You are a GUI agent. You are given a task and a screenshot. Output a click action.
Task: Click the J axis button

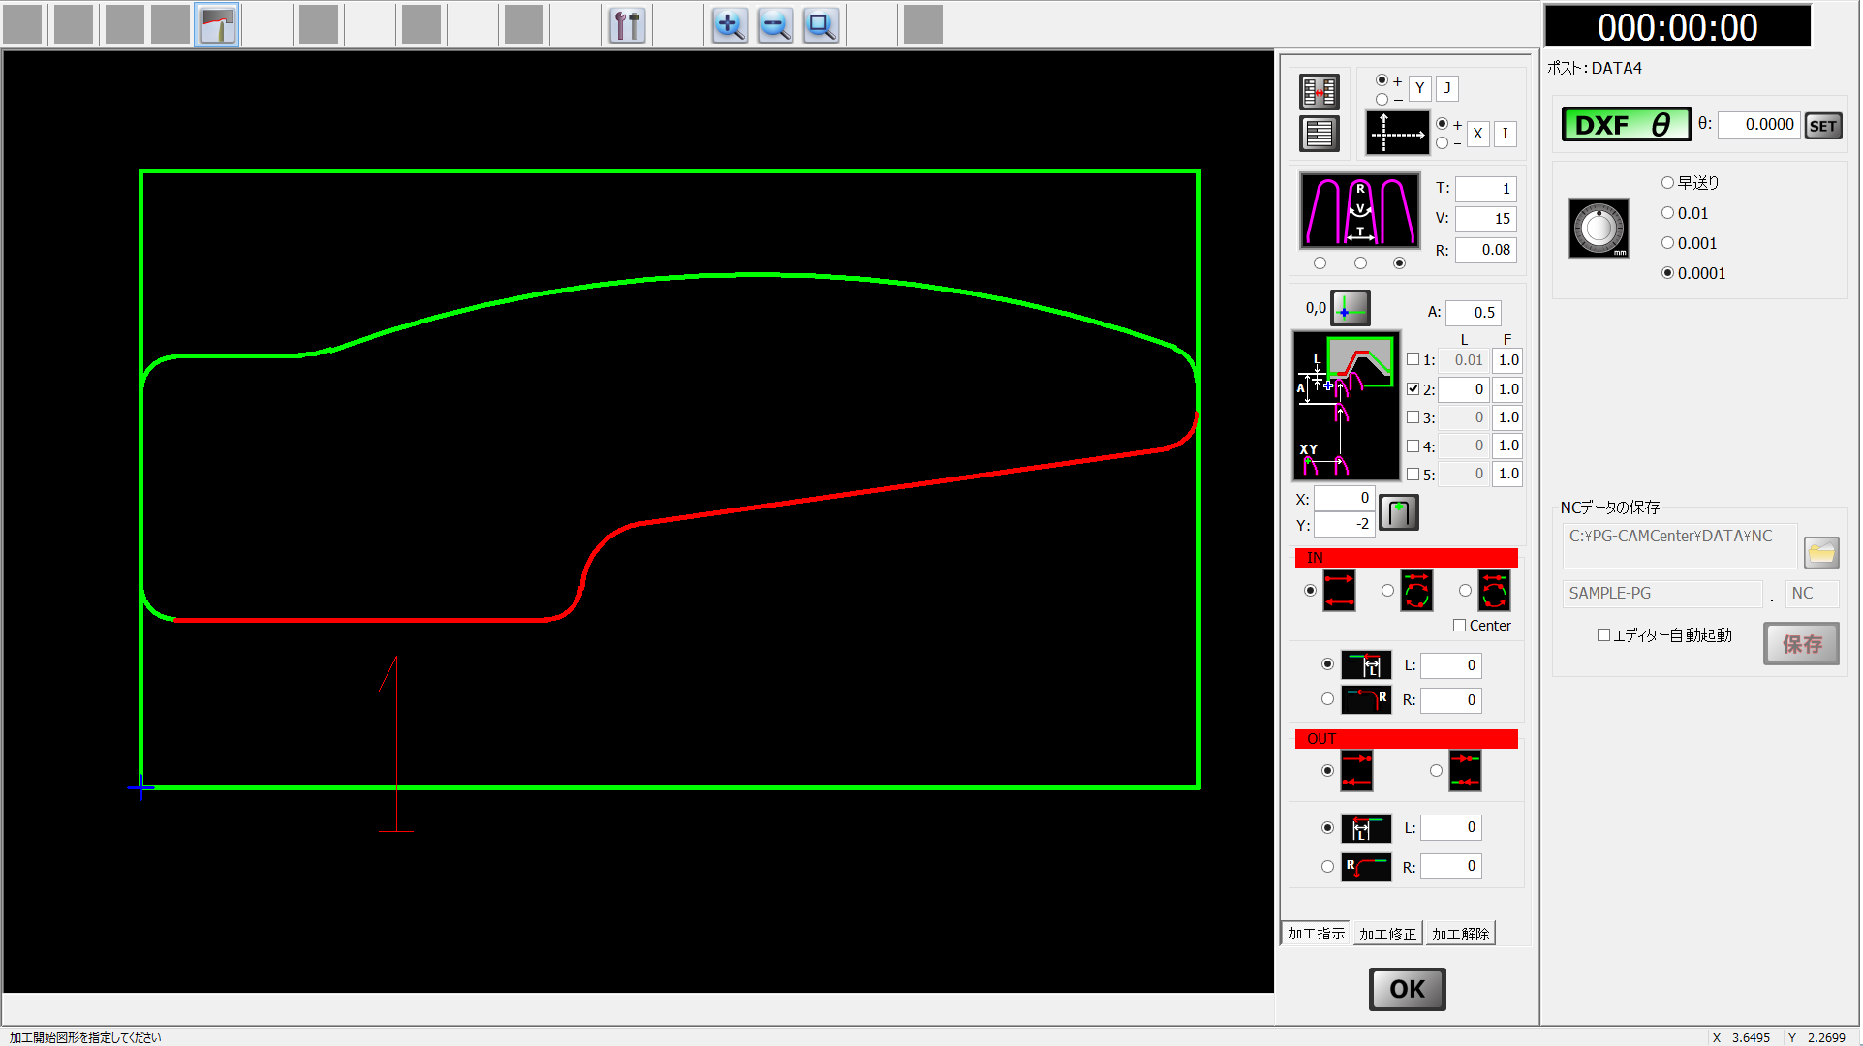tap(1446, 88)
